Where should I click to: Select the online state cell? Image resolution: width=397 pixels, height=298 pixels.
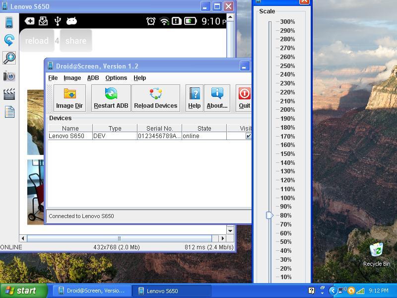pyautogui.click(x=204, y=136)
